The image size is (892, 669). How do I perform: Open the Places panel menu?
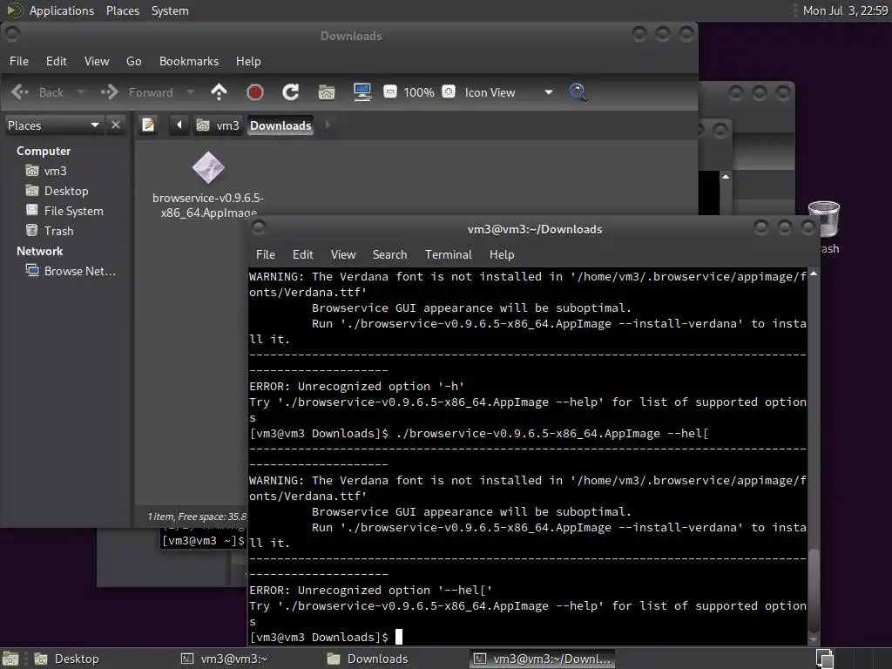(x=122, y=10)
